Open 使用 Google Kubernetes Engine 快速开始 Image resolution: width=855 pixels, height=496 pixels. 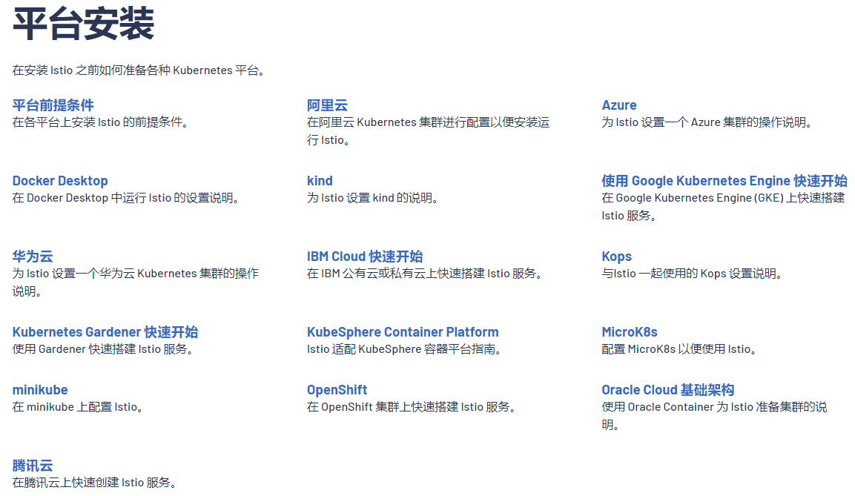pos(724,181)
